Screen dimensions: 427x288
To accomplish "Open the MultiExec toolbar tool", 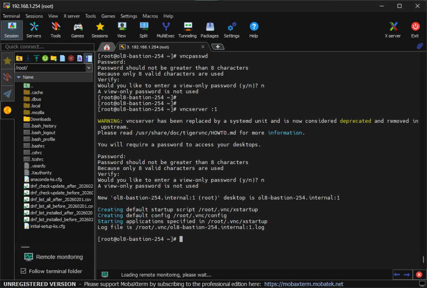I will coord(166,30).
